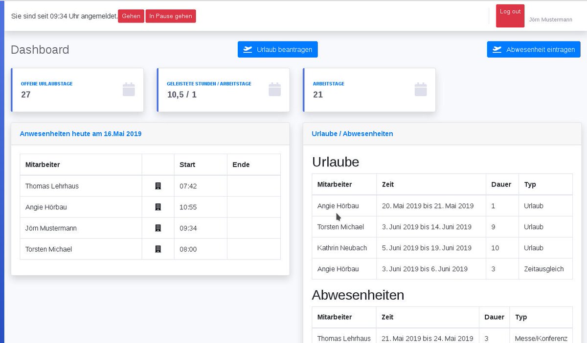Click the Zeitausgleich type cell

(x=544, y=269)
